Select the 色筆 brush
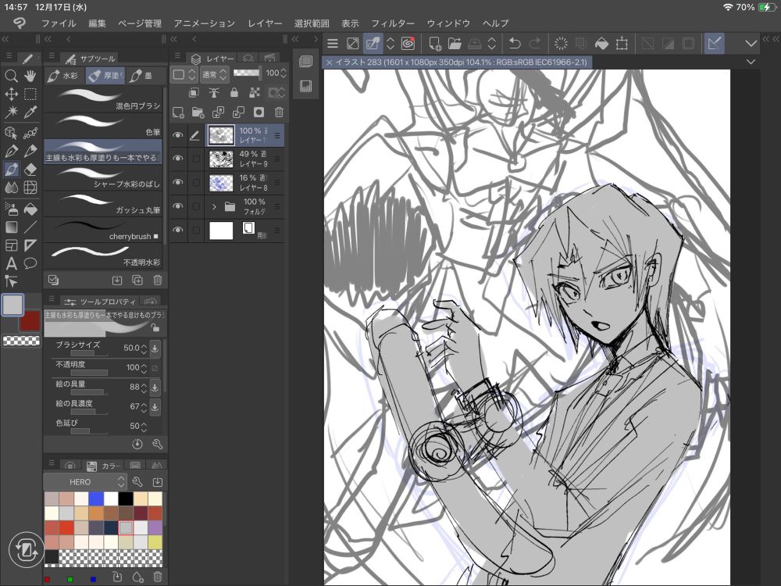The width and height of the screenshot is (781, 586). pos(103,126)
